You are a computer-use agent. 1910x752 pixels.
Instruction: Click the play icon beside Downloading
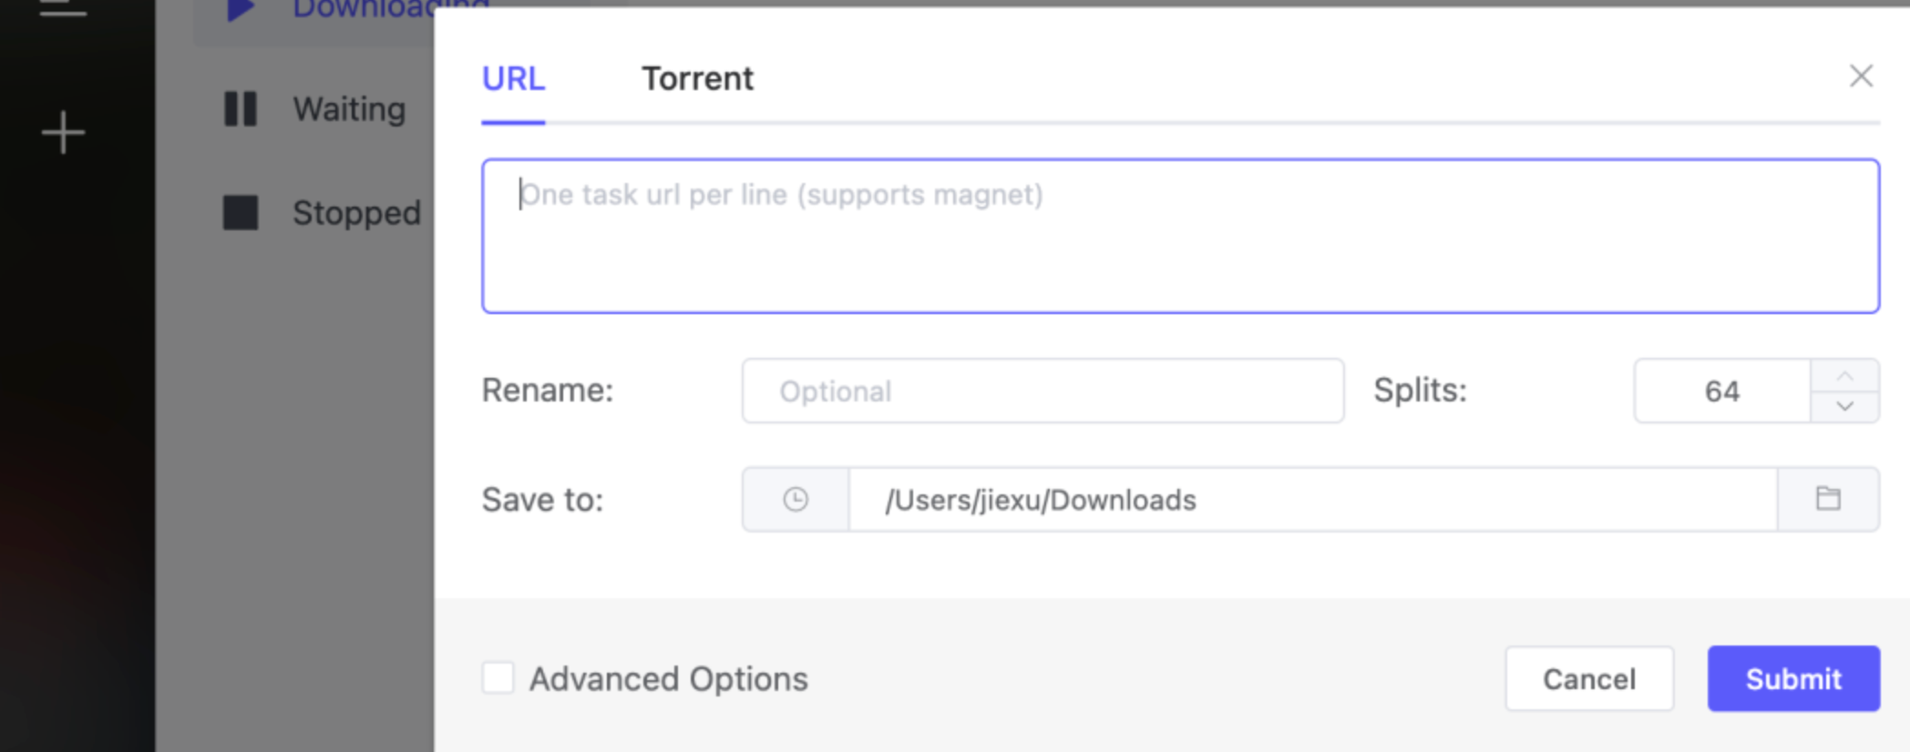240,9
